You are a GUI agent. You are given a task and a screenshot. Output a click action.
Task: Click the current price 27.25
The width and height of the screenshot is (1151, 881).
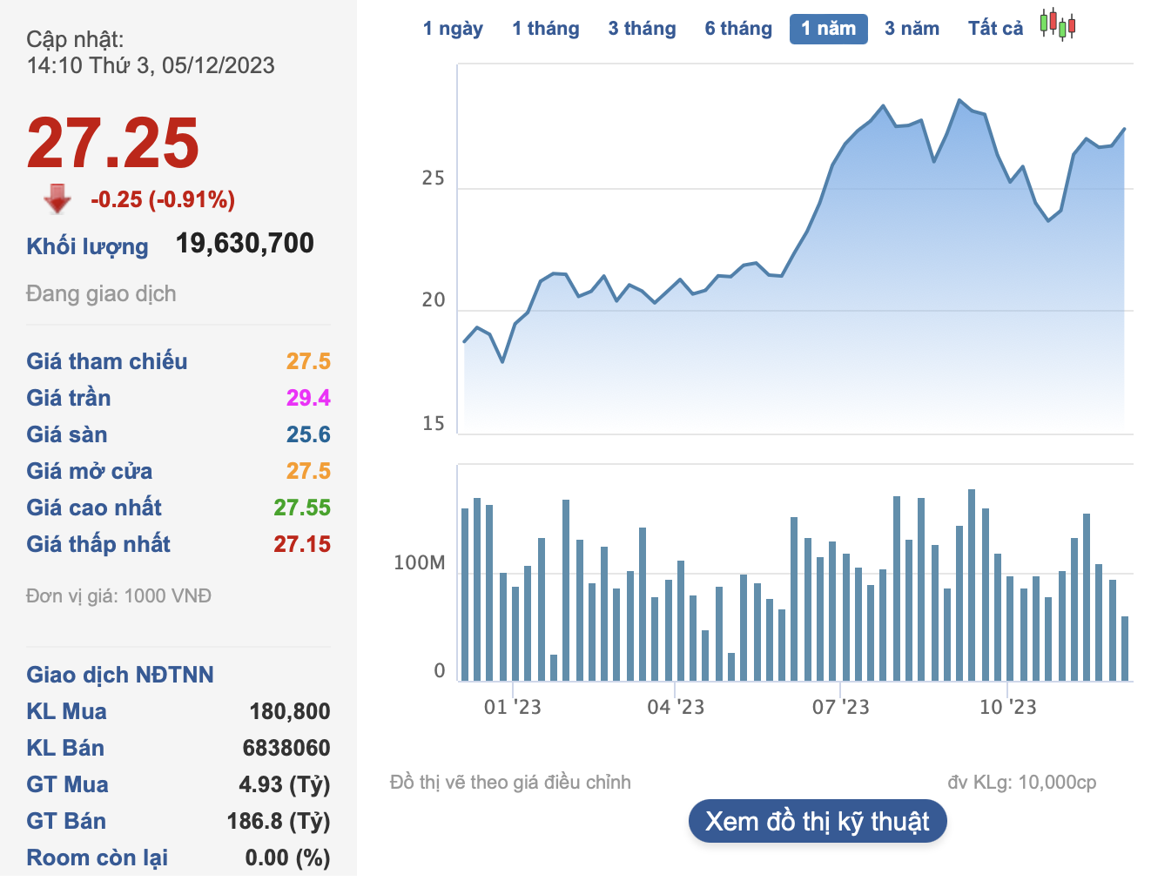tap(113, 144)
